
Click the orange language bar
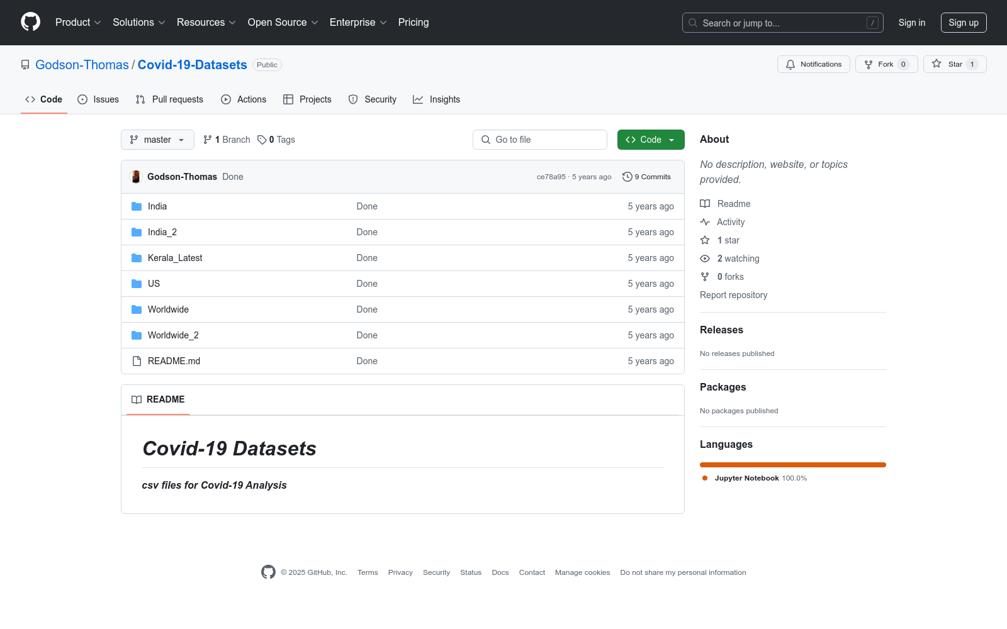coord(793,465)
